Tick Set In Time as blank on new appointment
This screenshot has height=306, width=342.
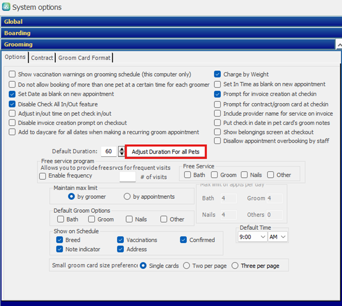tap(218, 84)
